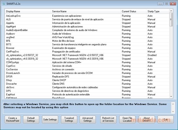Open Advanced Settings

pos(88,119)
